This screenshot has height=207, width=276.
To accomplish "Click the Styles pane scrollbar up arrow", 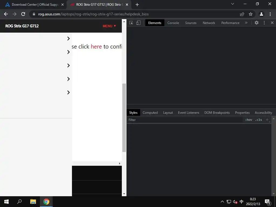I will point(274,119).
